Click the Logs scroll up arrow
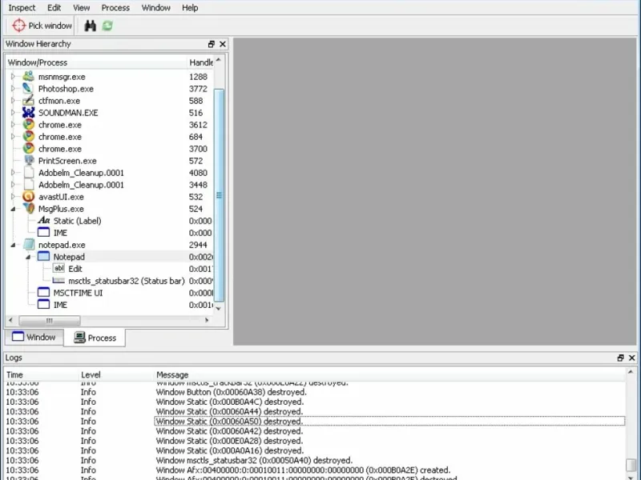Screen dimensions: 641x480 click(x=631, y=372)
